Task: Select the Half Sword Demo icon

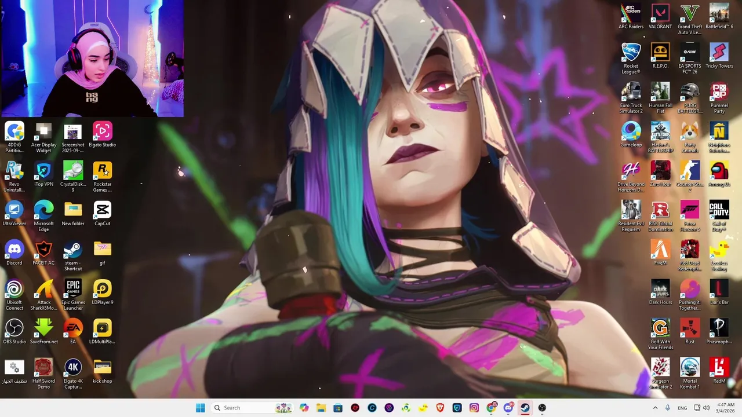Action: point(43,374)
